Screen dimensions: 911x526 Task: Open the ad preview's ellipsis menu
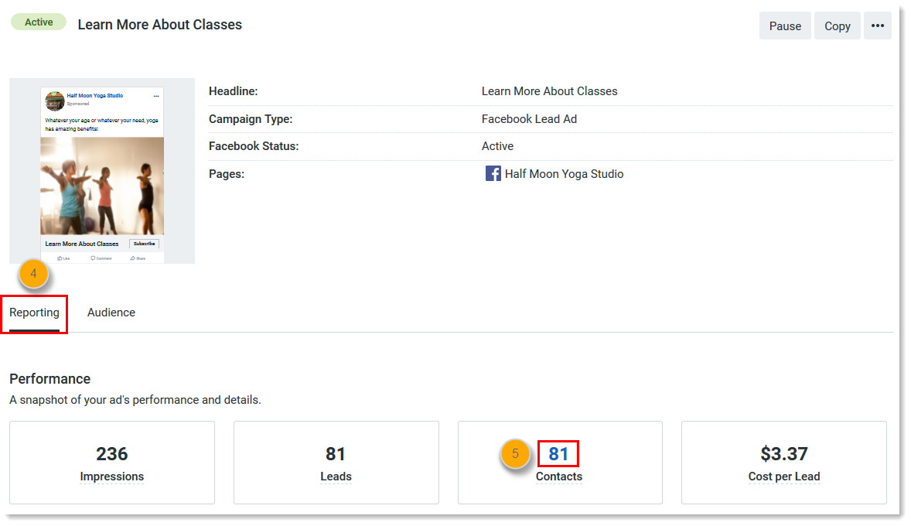pyautogui.click(x=156, y=96)
